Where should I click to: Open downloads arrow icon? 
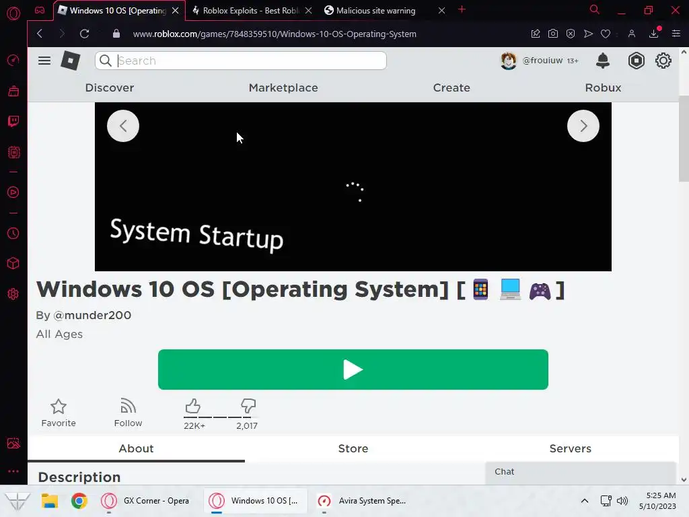pyautogui.click(x=654, y=34)
